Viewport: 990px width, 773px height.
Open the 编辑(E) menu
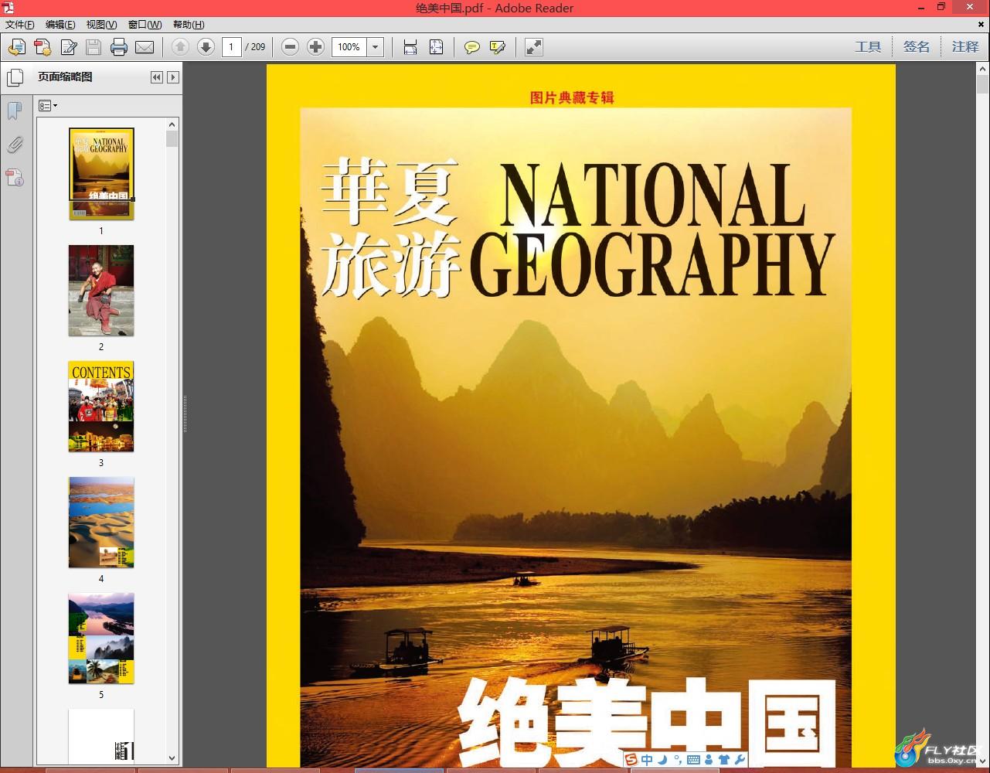pyautogui.click(x=60, y=25)
